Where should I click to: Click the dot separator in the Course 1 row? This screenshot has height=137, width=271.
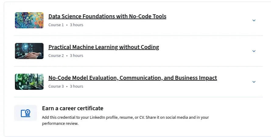(x=67, y=25)
